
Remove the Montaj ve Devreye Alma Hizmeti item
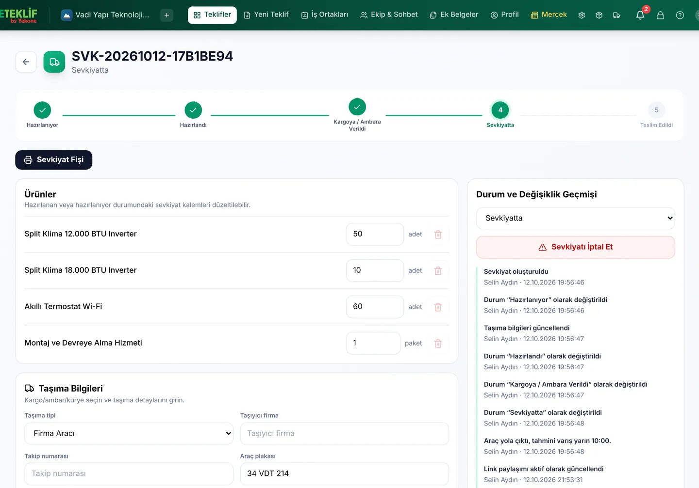438,344
